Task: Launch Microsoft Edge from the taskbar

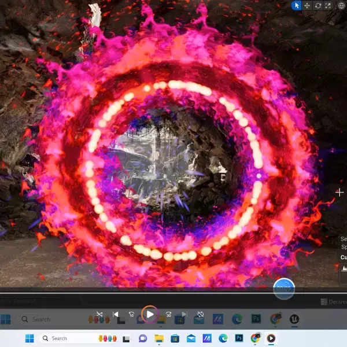Action: [223, 338]
